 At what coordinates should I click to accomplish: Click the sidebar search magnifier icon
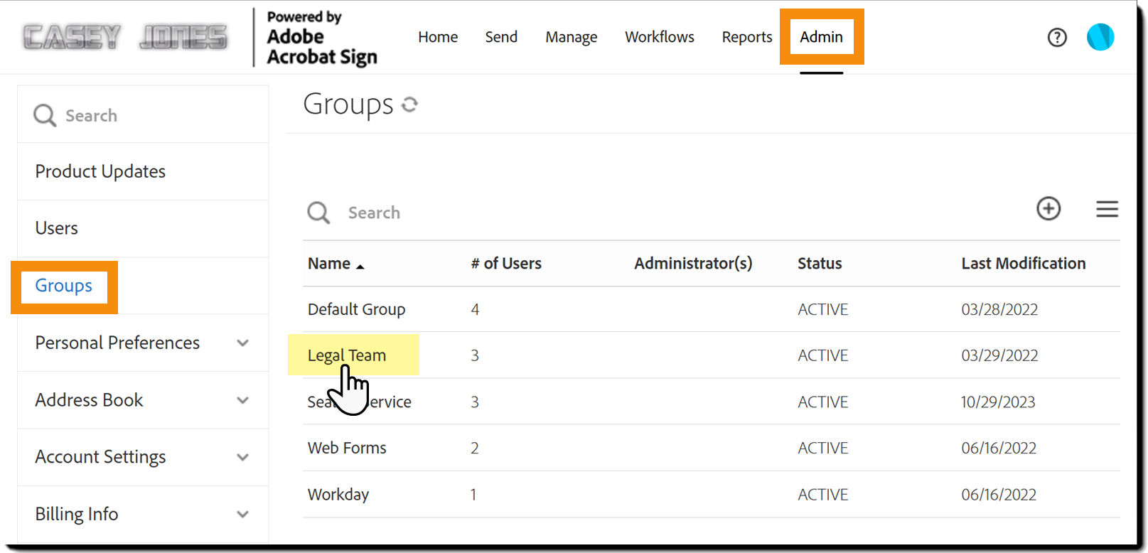45,115
